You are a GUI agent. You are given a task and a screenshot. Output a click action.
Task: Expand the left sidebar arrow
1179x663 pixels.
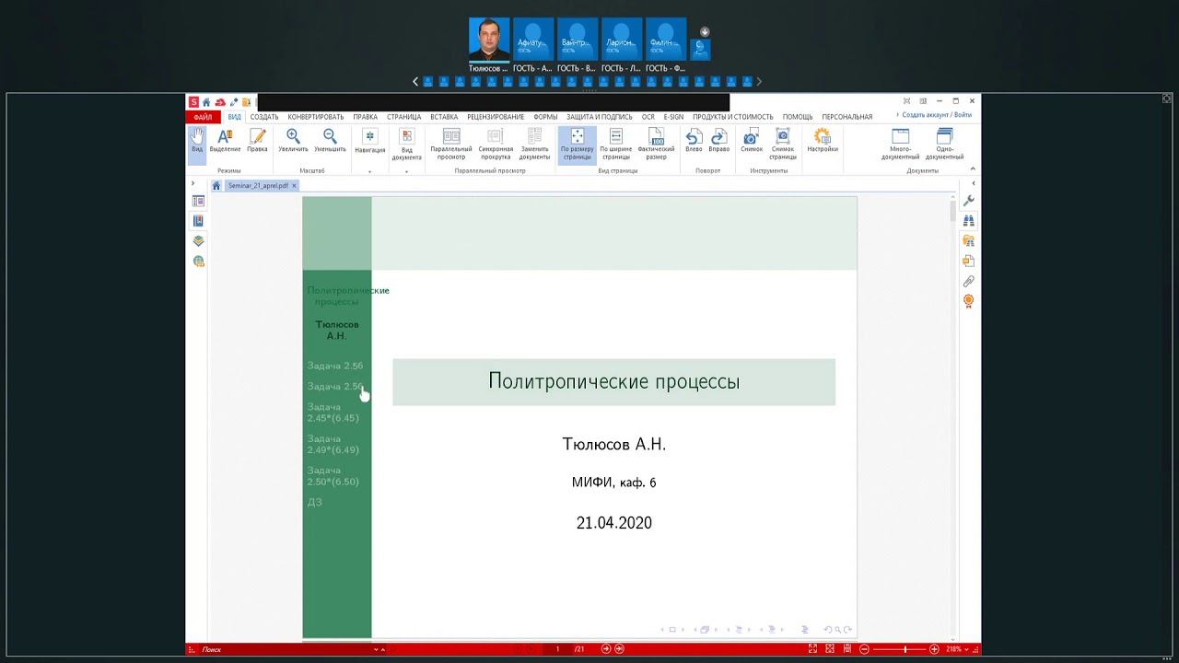click(193, 184)
